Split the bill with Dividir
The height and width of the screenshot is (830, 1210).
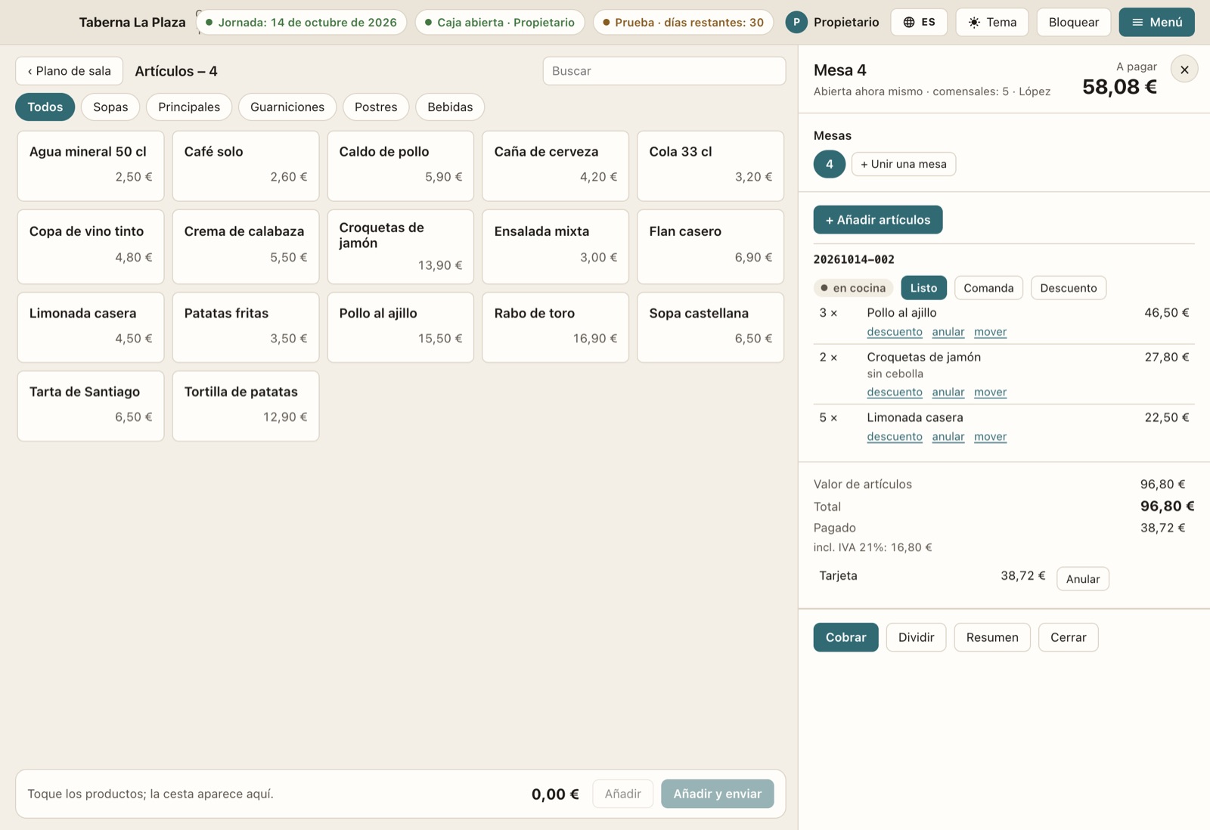pos(916,637)
